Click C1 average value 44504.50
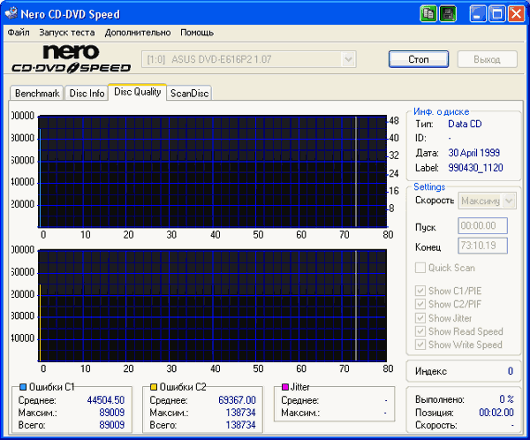The image size is (530, 440). click(x=105, y=400)
